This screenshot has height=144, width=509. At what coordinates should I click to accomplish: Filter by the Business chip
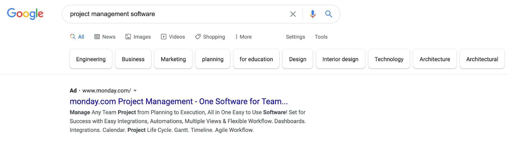tap(133, 59)
